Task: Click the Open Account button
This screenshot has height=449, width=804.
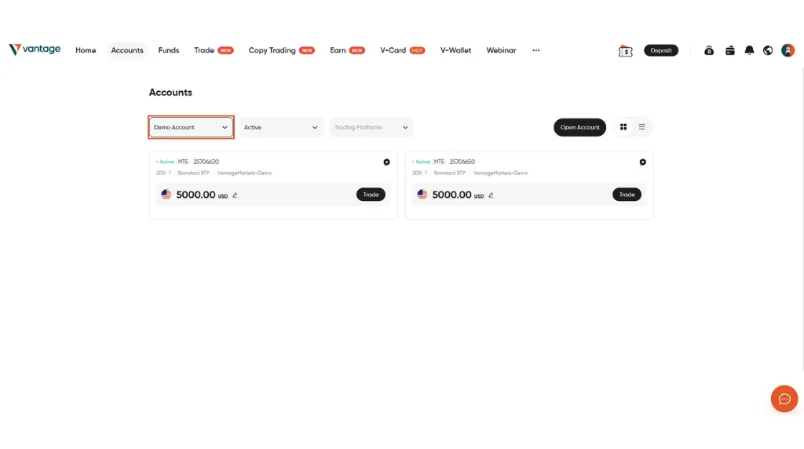Action: (x=579, y=127)
